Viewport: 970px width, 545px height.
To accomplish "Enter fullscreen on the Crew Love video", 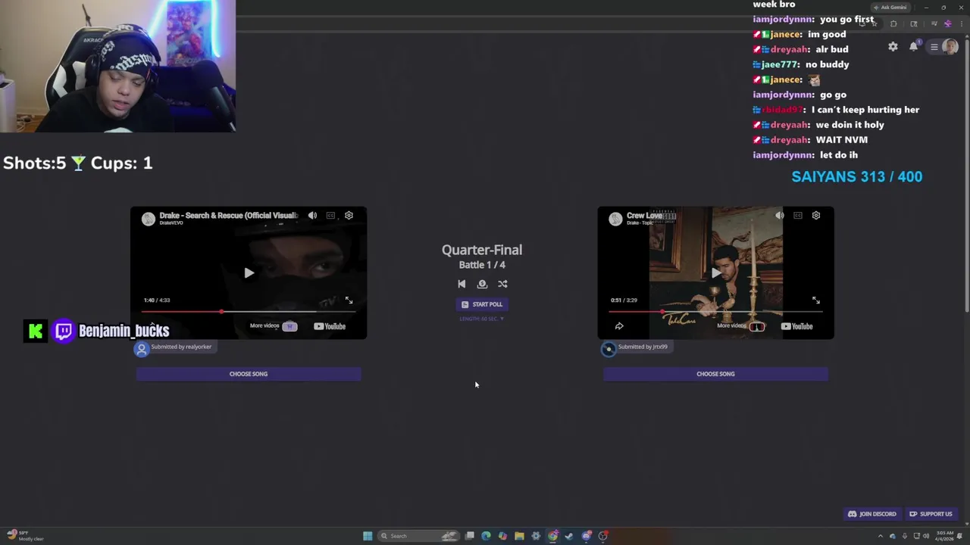I will [816, 301].
